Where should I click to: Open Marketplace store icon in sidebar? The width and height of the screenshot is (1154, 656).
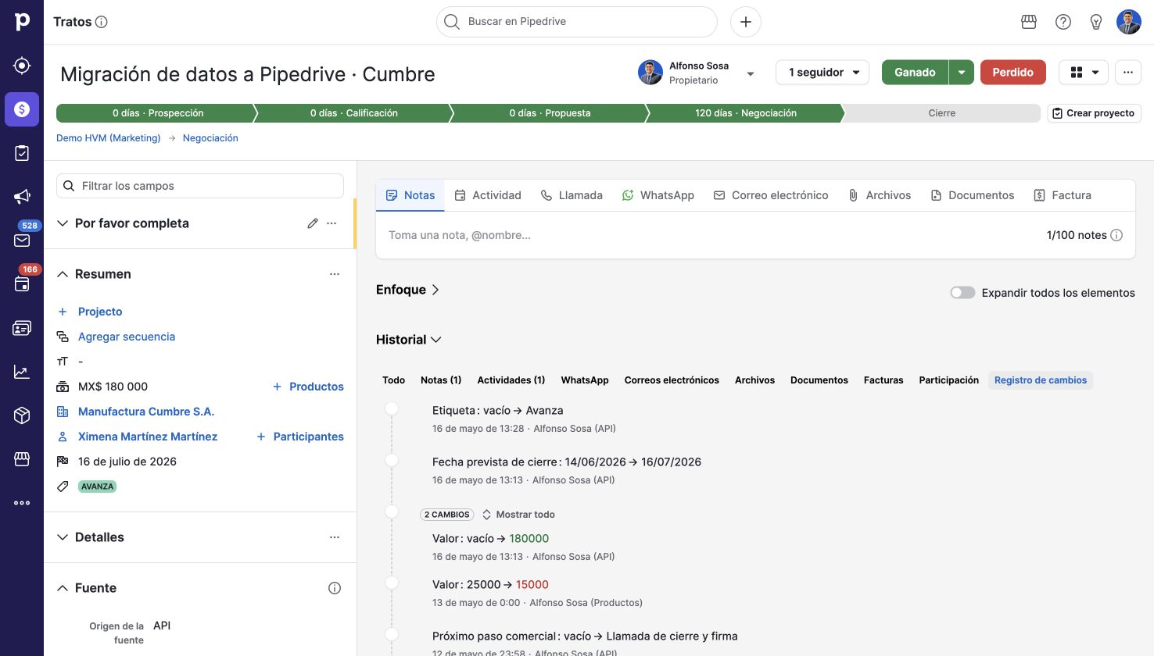pos(22,459)
